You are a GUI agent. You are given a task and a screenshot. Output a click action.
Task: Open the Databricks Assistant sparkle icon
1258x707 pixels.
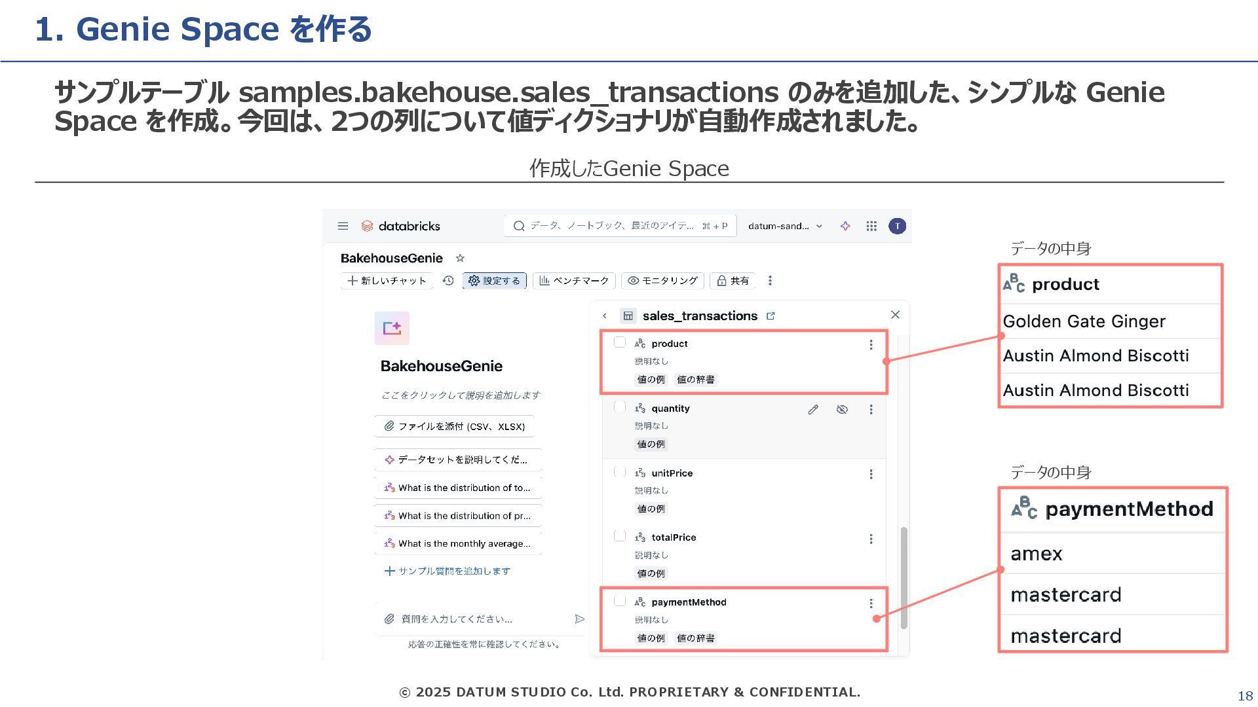[x=845, y=226]
